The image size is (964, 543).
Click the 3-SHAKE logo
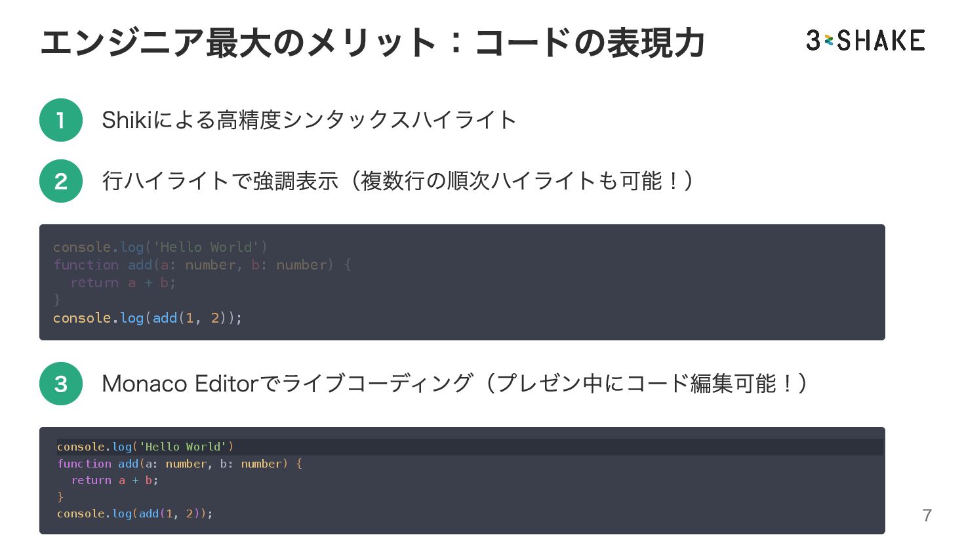coord(865,41)
